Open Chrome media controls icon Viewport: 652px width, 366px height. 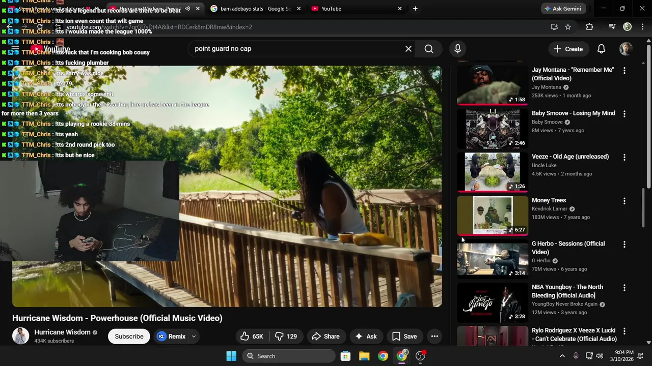tap(612, 27)
